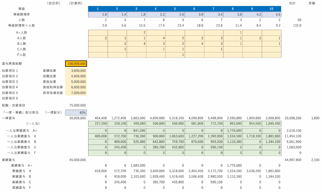Select the F人数 cell containing 1
This screenshot has height=192, width=322.
click(x=175, y=55)
